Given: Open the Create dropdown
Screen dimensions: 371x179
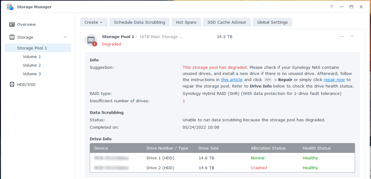Looking at the screenshot, I should [94, 22].
